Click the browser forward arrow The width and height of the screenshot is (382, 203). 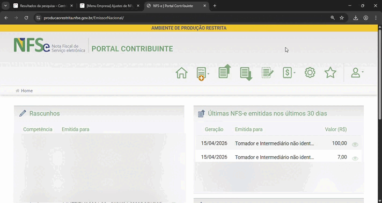[x=16, y=18]
